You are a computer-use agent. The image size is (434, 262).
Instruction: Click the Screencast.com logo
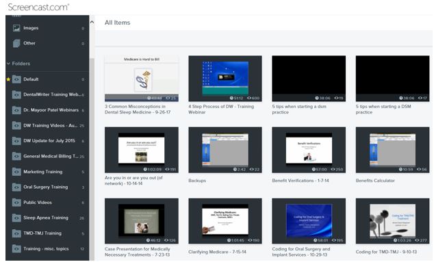click(38, 7)
